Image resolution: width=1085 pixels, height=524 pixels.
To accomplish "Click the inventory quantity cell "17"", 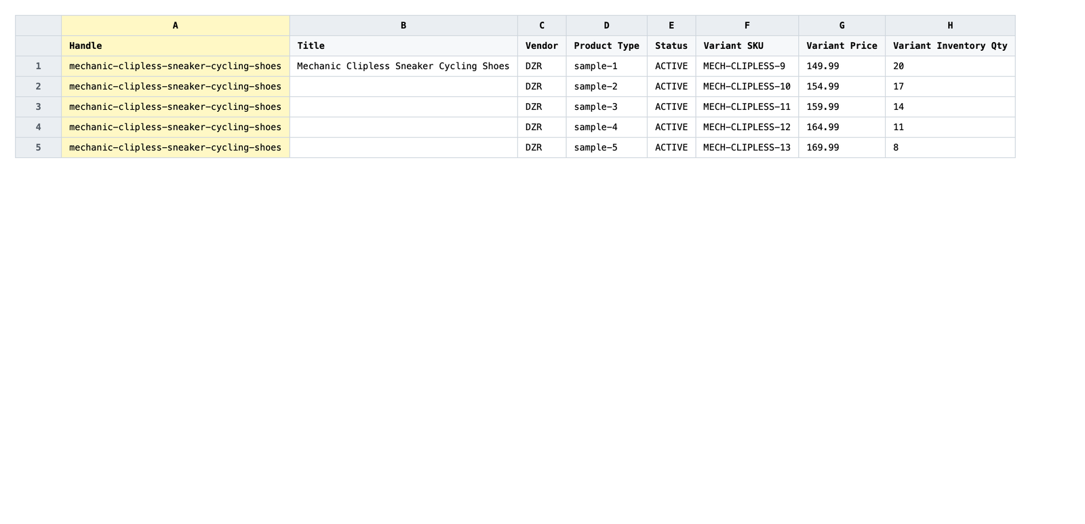I will 950,87.
